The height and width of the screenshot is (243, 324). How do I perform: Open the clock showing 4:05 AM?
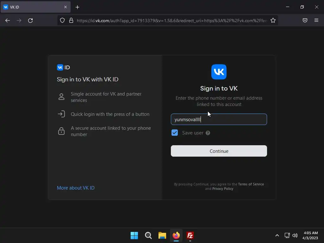[310, 235]
